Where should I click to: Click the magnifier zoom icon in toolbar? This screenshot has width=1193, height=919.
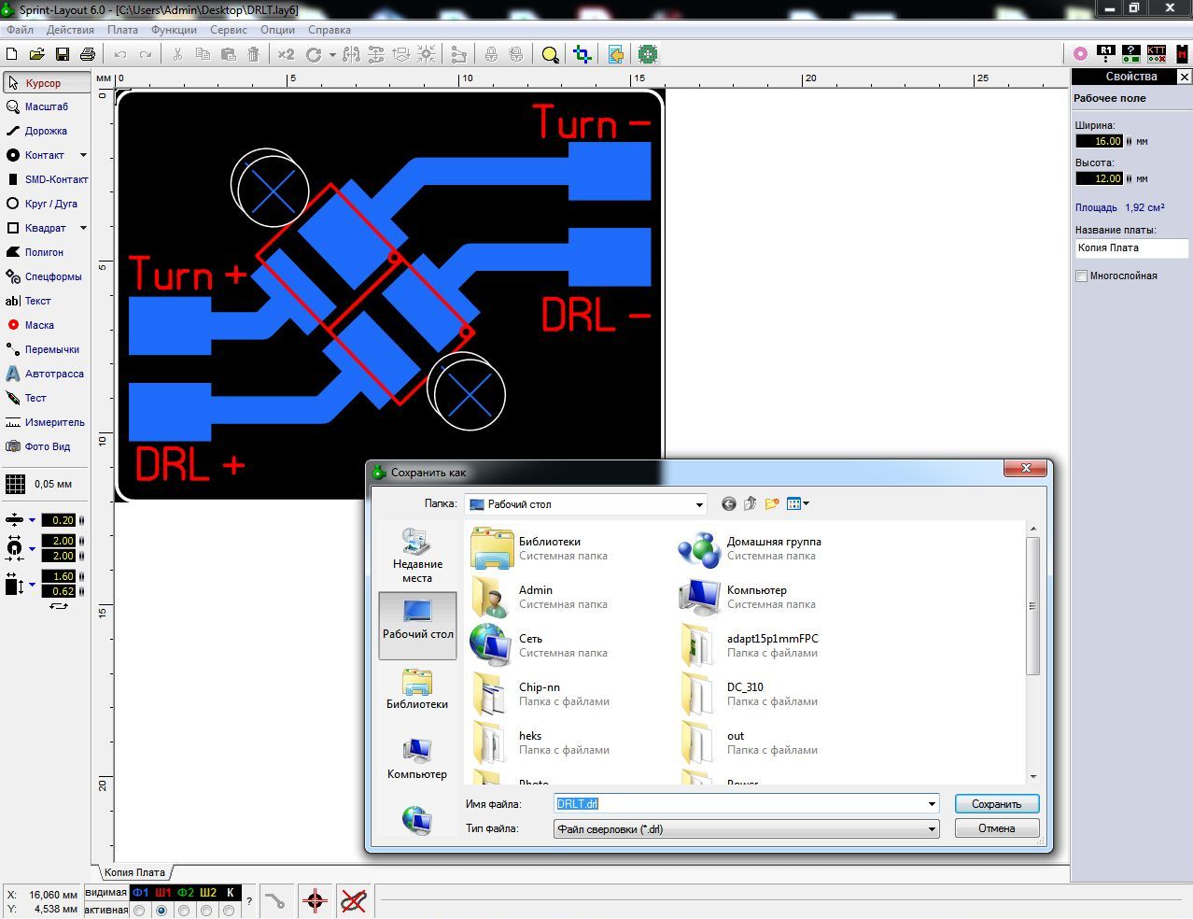coord(550,54)
